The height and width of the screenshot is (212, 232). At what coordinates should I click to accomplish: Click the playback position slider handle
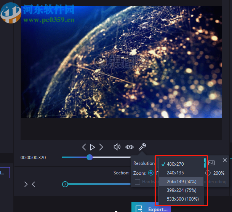click(90, 157)
